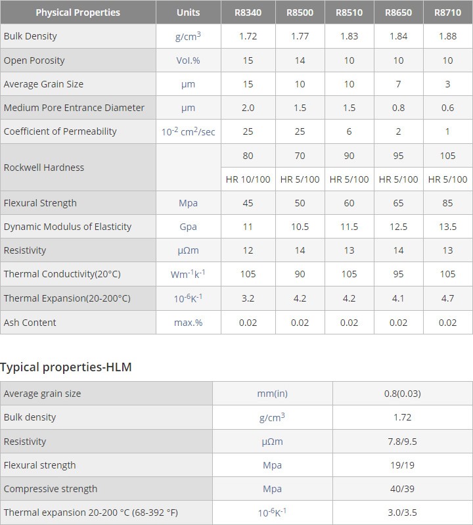Select the Units header cell
The image size is (473, 525).
188,12
